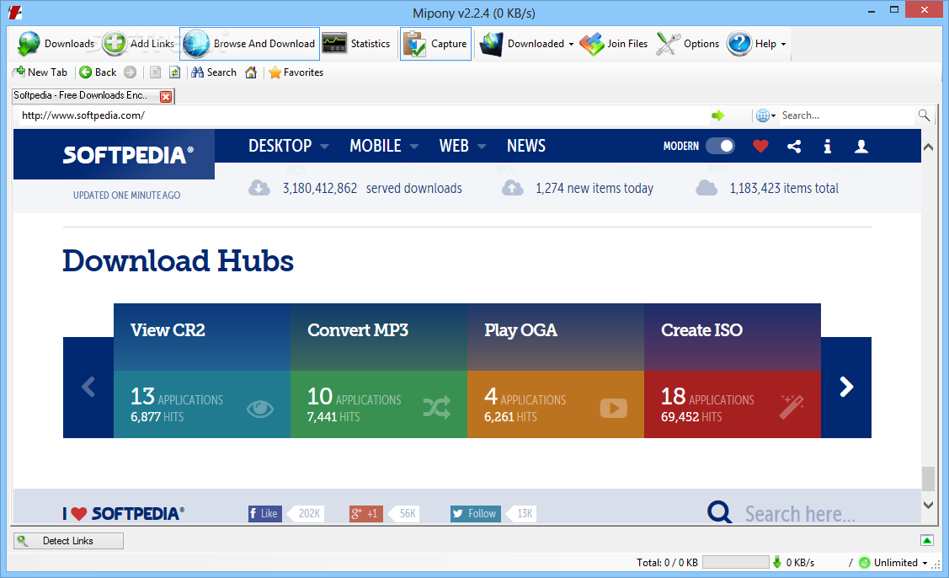Open the Join Files tool
949x578 pixels.
coord(614,44)
